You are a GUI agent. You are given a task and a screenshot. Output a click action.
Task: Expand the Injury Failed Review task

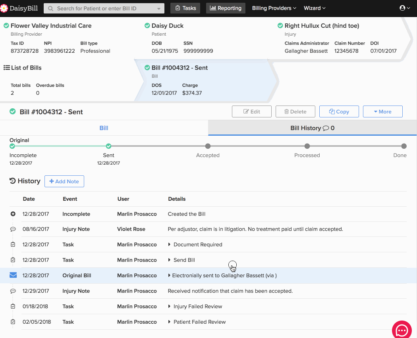(x=169, y=306)
